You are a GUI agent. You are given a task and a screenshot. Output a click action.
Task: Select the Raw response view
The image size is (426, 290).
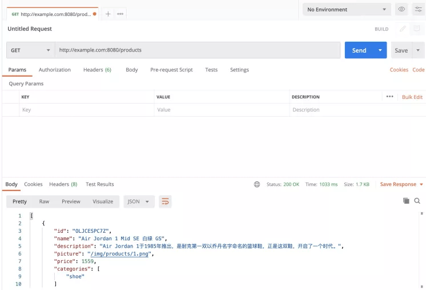pos(44,201)
